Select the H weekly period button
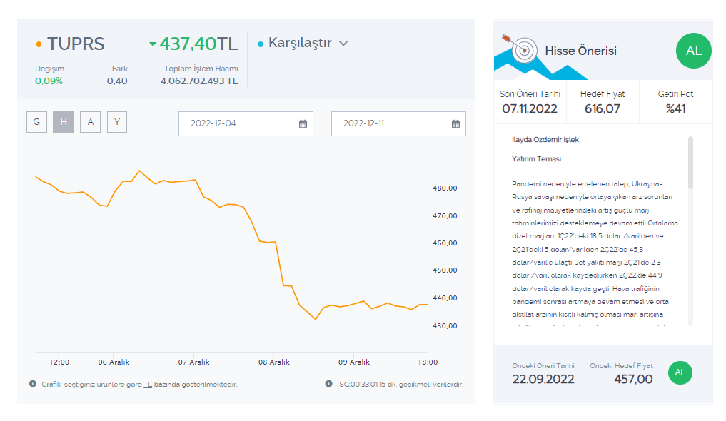The height and width of the screenshot is (421, 726). 64,122
